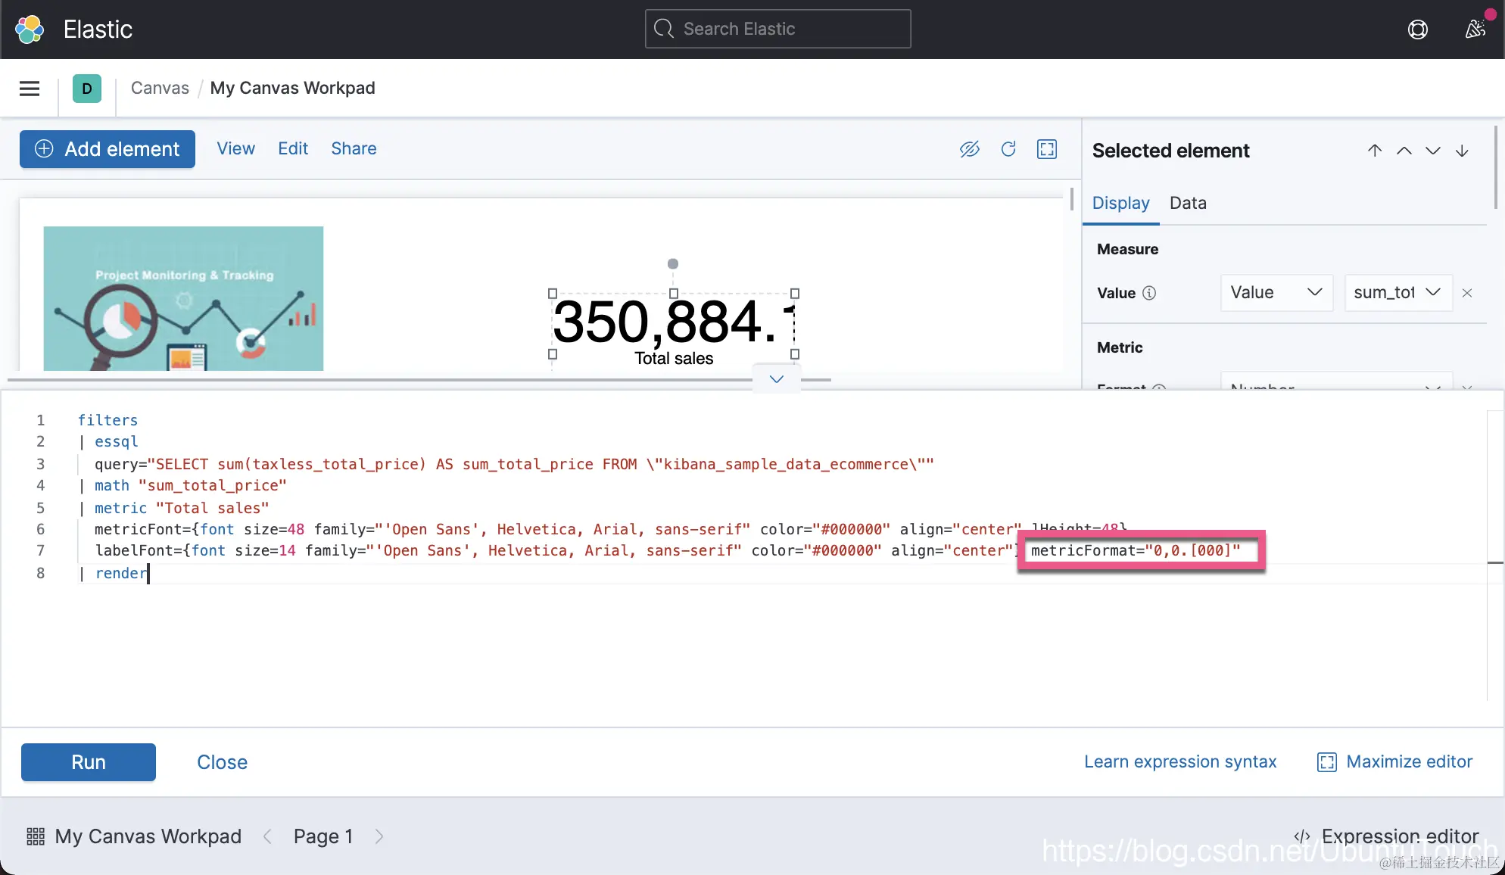The width and height of the screenshot is (1505, 875).
Task: Open Learn expression syntax link
Action: [x=1180, y=761]
